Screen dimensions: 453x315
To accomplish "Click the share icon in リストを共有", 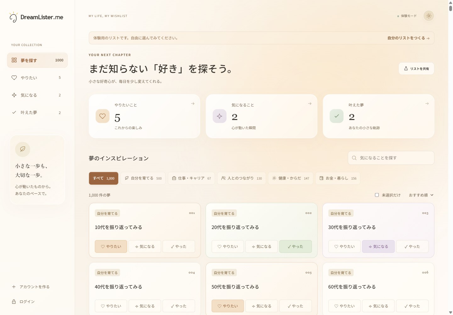I will click(x=406, y=68).
